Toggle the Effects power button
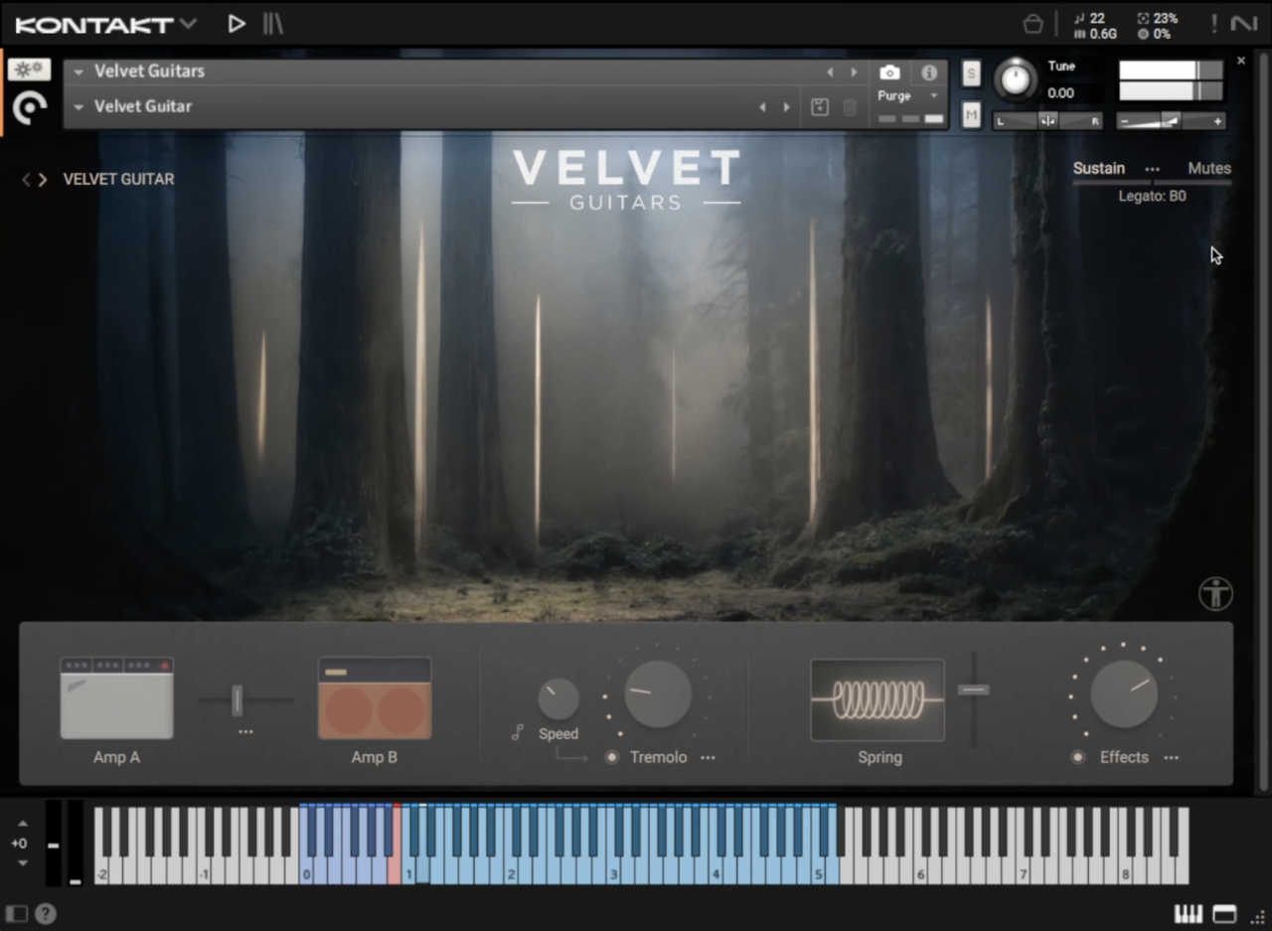The width and height of the screenshot is (1272, 931). (1077, 757)
